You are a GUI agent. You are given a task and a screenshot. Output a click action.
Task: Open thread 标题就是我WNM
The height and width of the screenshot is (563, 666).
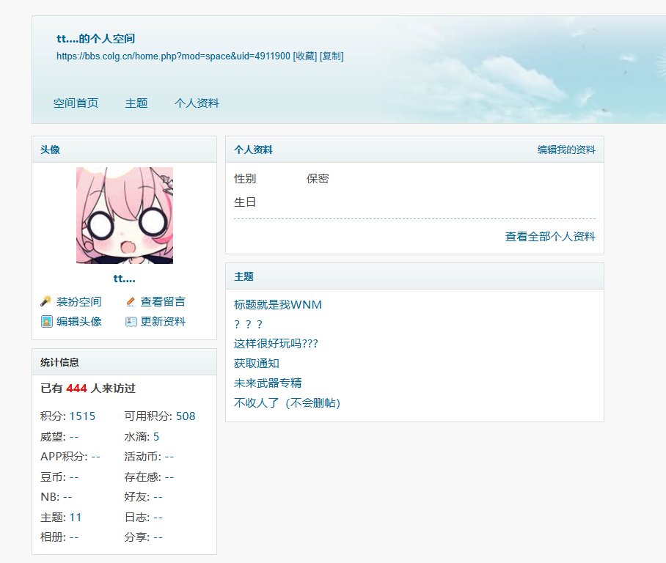tap(278, 304)
